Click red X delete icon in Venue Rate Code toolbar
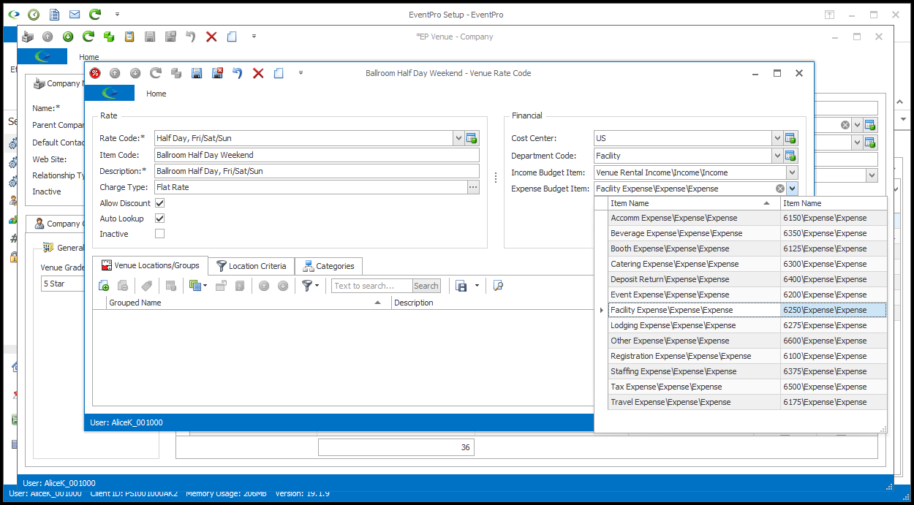Image resolution: width=914 pixels, height=505 pixels. (x=258, y=73)
